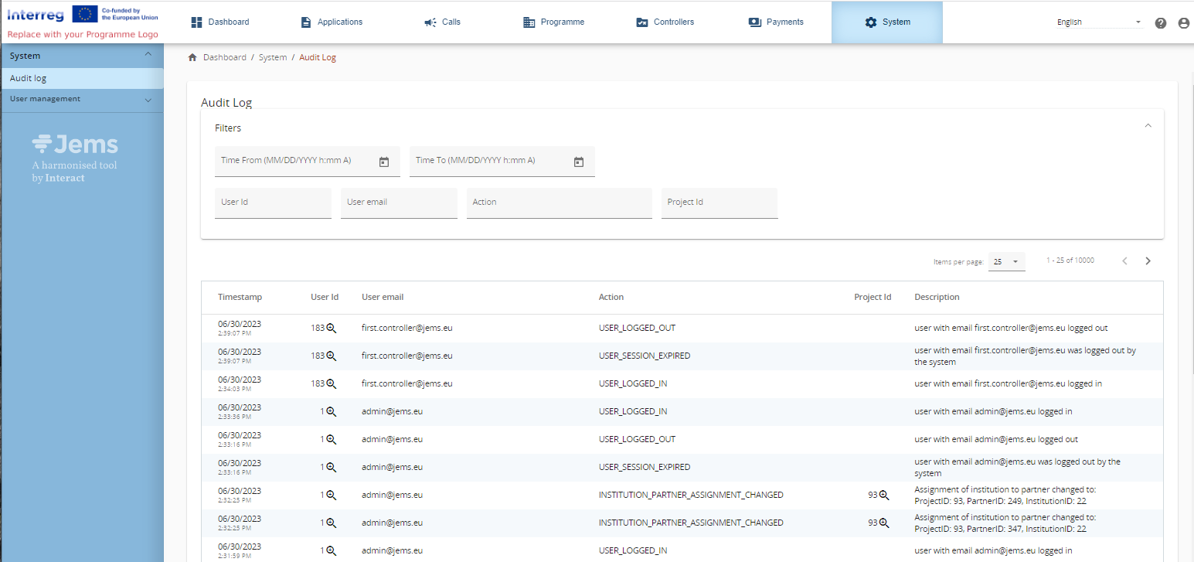Open the English language dropdown

pyautogui.click(x=1099, y=22)
